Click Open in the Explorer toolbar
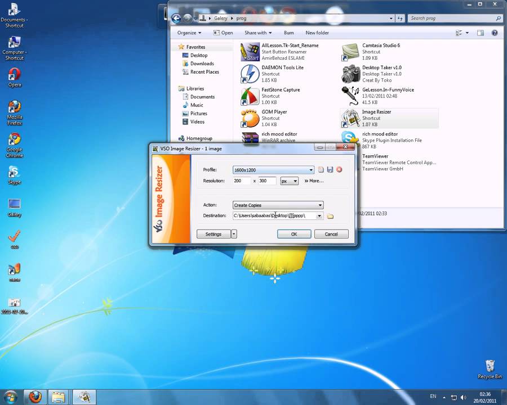 223,33
